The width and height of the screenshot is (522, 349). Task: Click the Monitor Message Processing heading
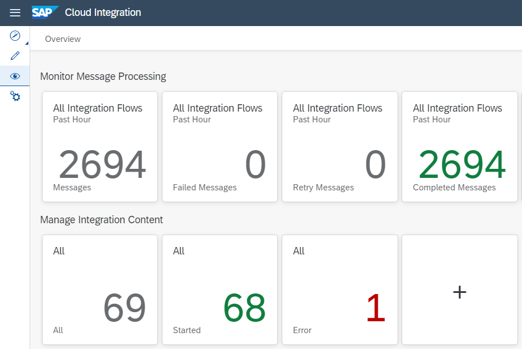pos(103,76)
